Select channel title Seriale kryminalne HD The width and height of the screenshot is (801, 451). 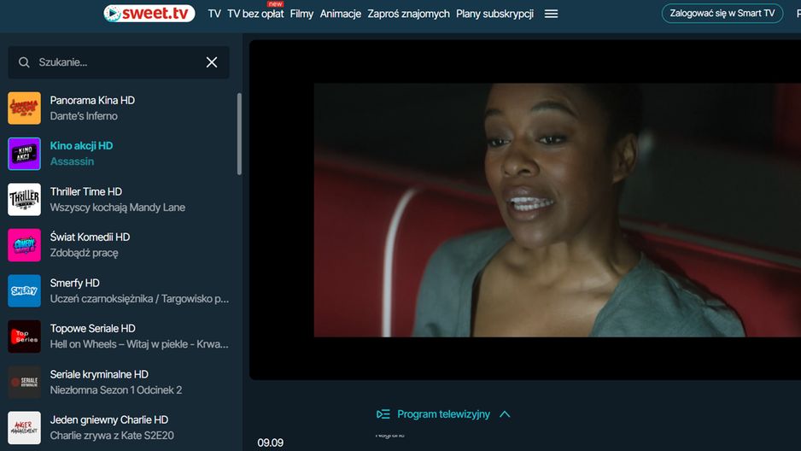(x=99, y=374)
